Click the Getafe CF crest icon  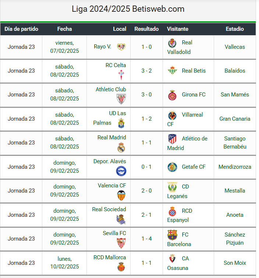172,167
